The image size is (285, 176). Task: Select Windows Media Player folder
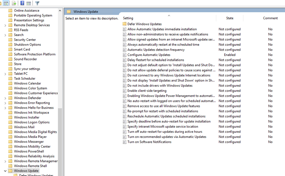[x=30, y=137]
